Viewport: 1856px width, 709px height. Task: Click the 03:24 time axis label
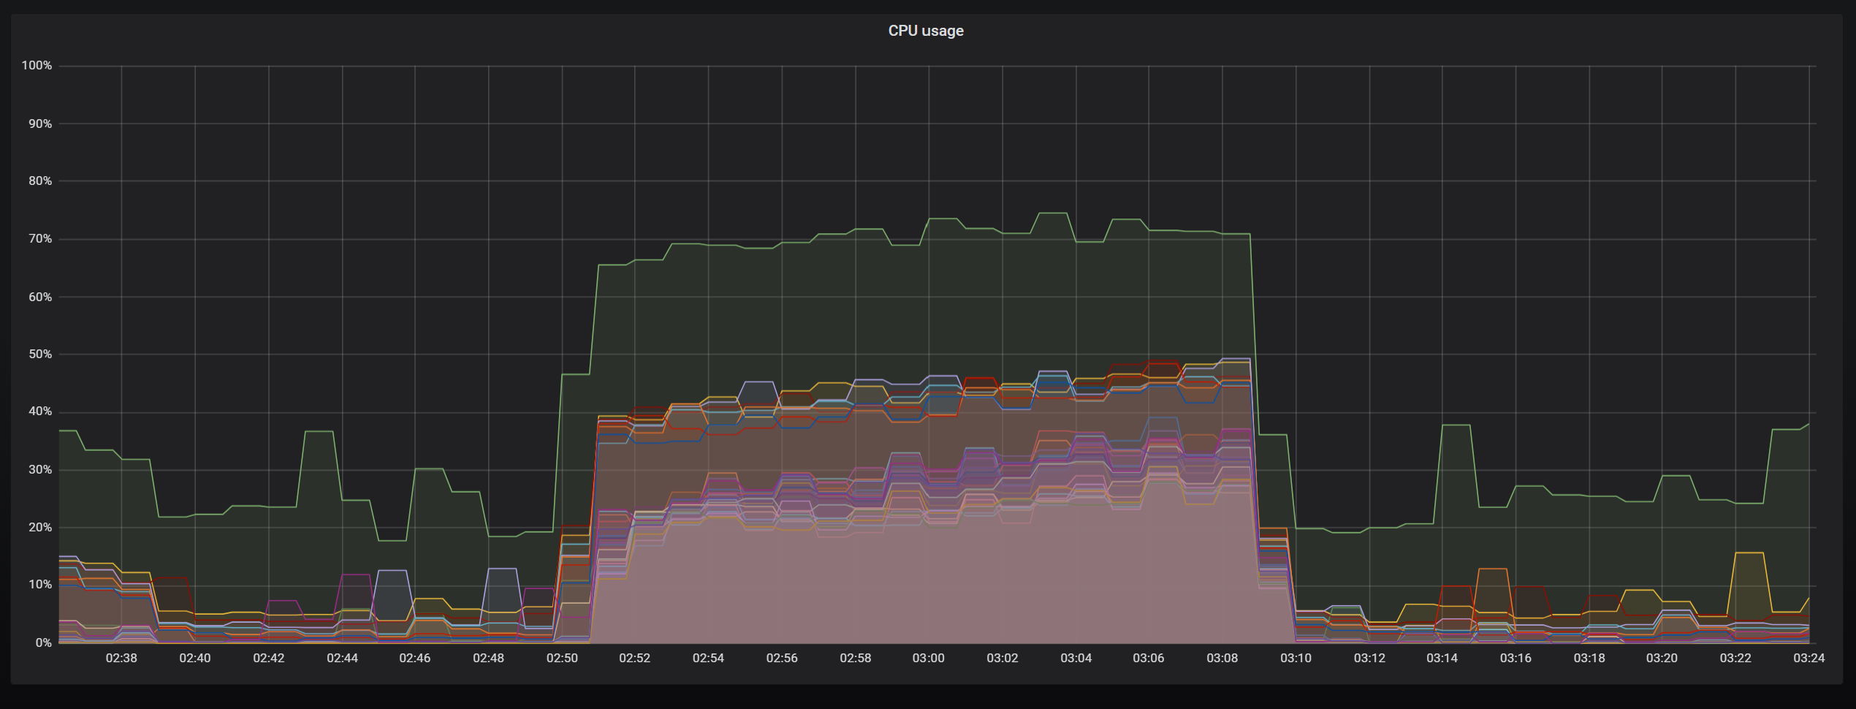(x=1809, y=658)
